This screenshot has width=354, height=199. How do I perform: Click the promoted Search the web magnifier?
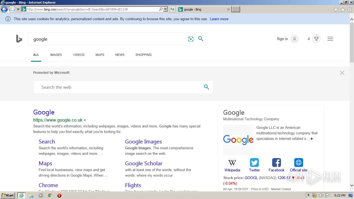pyautogui.click(x=206, y=87)
